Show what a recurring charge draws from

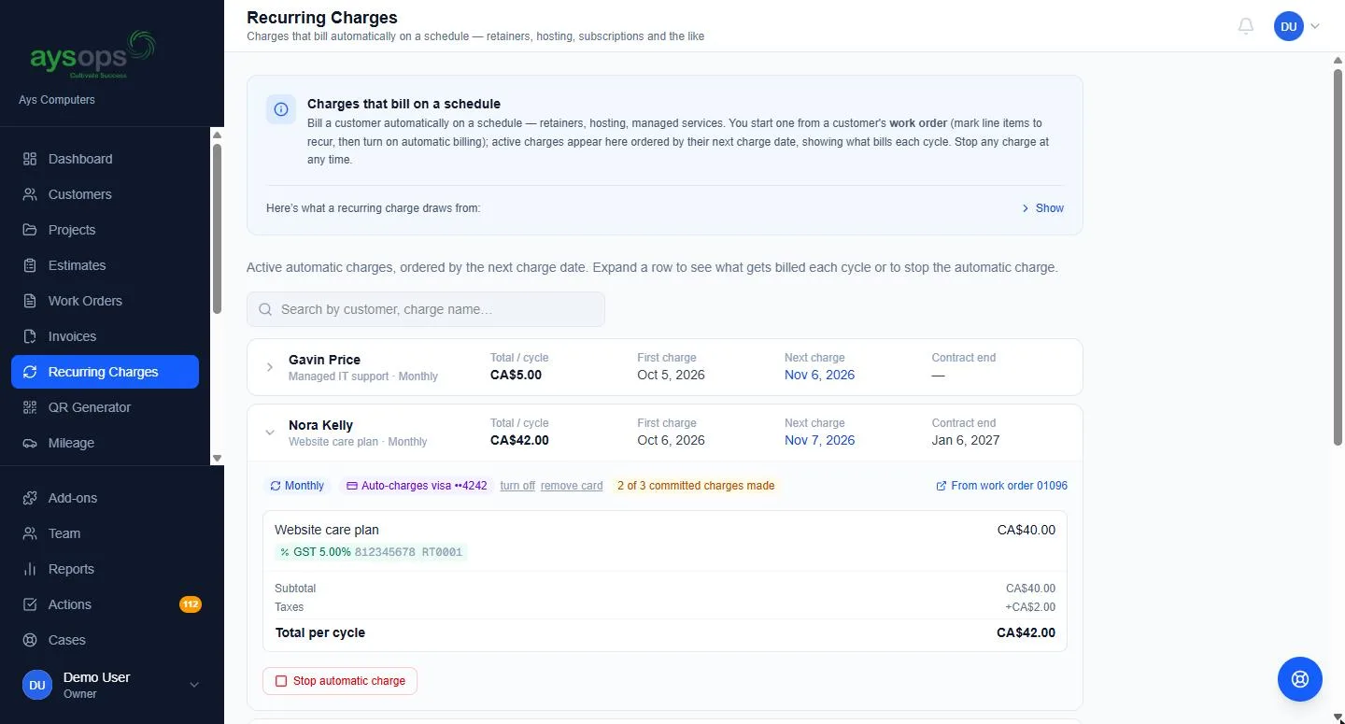coord(1043,208)
